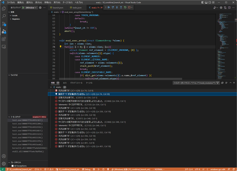Click split editor icon
Image resolution: width=237 pixels, height=171 pixels.
[x=229, y=8]
